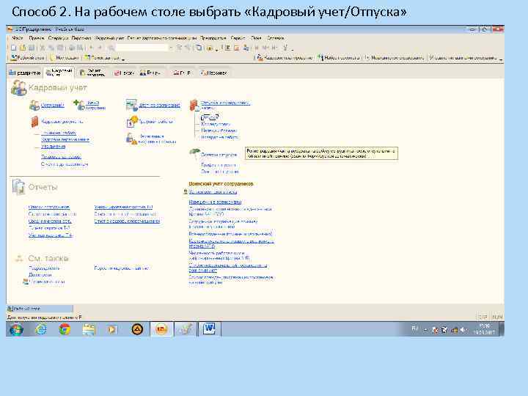Open the График работы link
528x396 pixels.
pyautogui.click(x=156, y=122)
